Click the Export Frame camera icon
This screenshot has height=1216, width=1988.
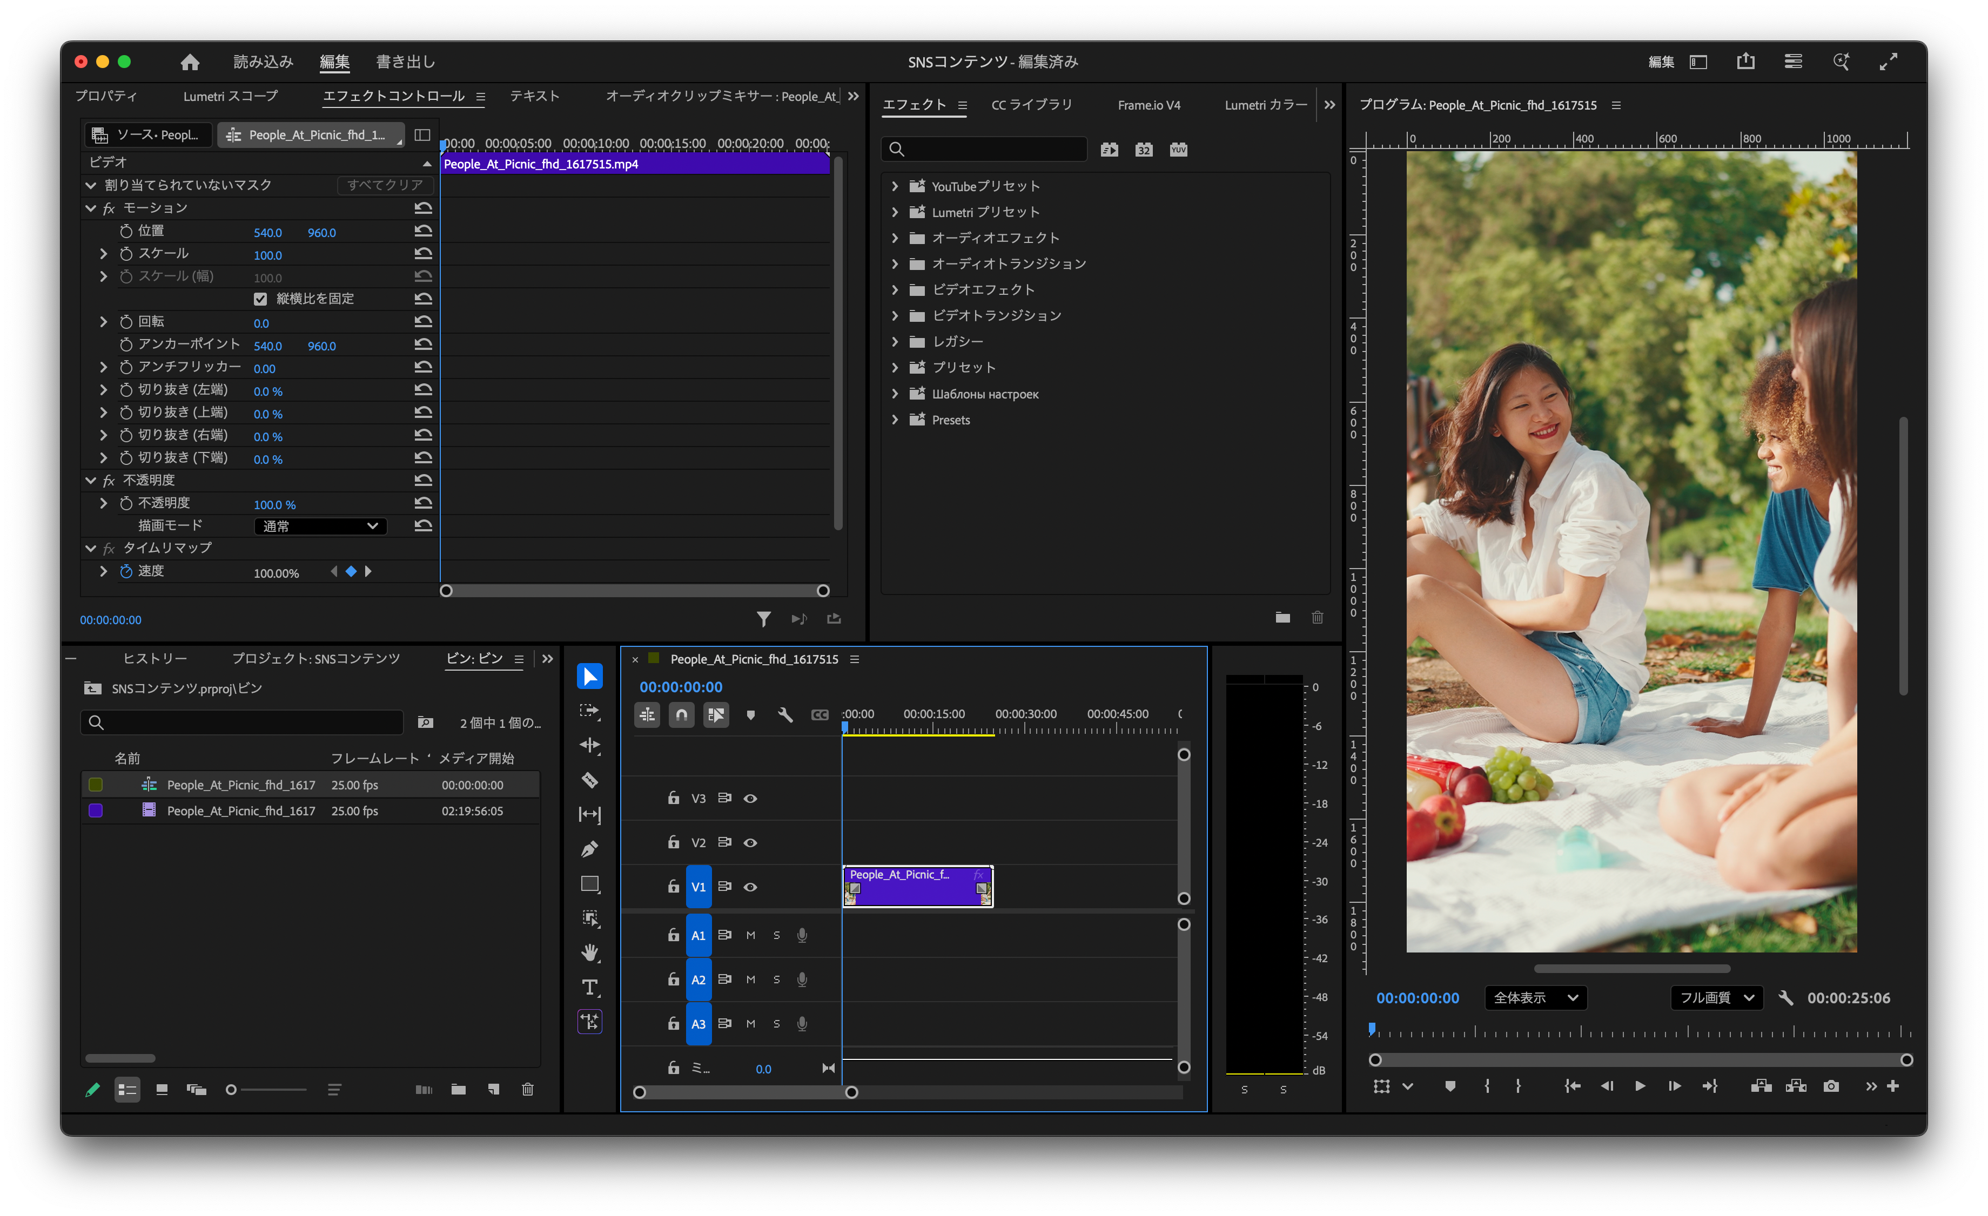(x=1831, y=1086)
